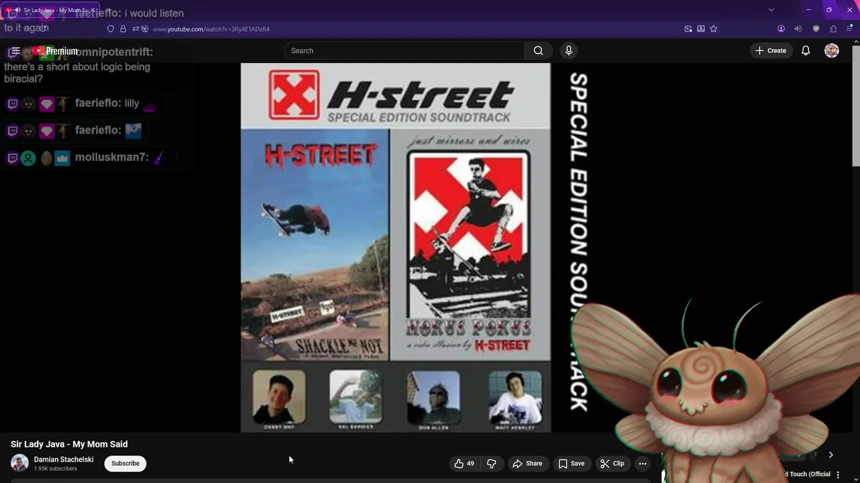The image size is (860, 483).
Task: Open the uBlock Origin extension
Action: pyautogui.click(x=816, y=29)
